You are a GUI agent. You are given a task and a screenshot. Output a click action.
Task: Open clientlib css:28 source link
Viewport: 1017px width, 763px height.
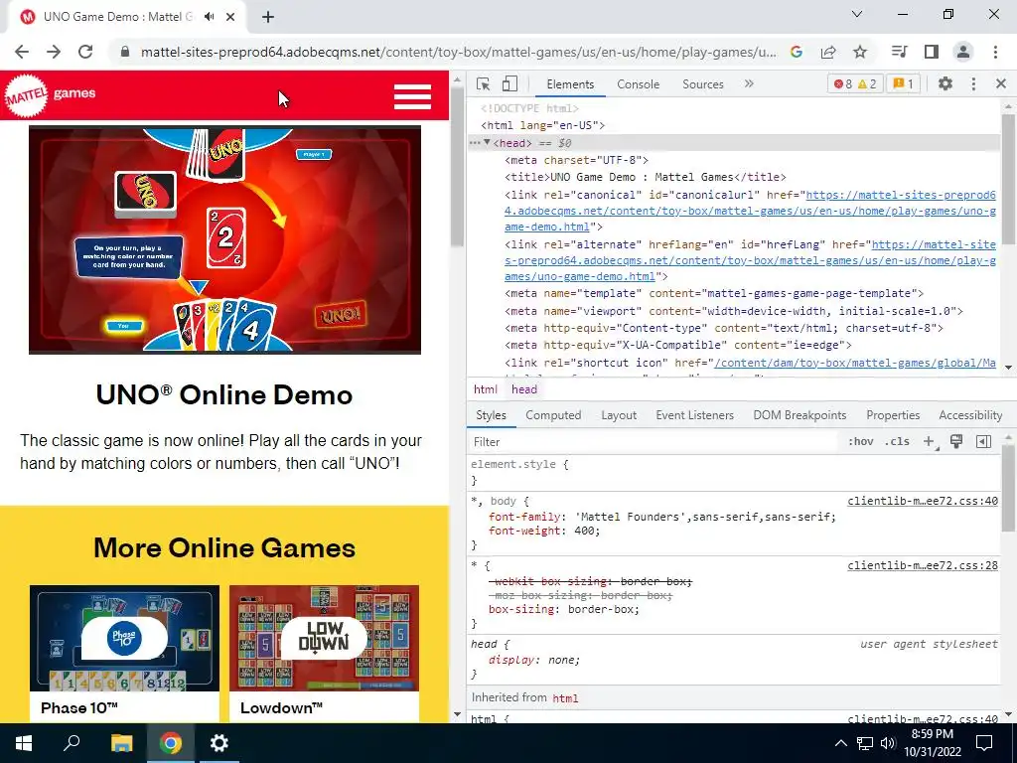[x=923, y=565]
